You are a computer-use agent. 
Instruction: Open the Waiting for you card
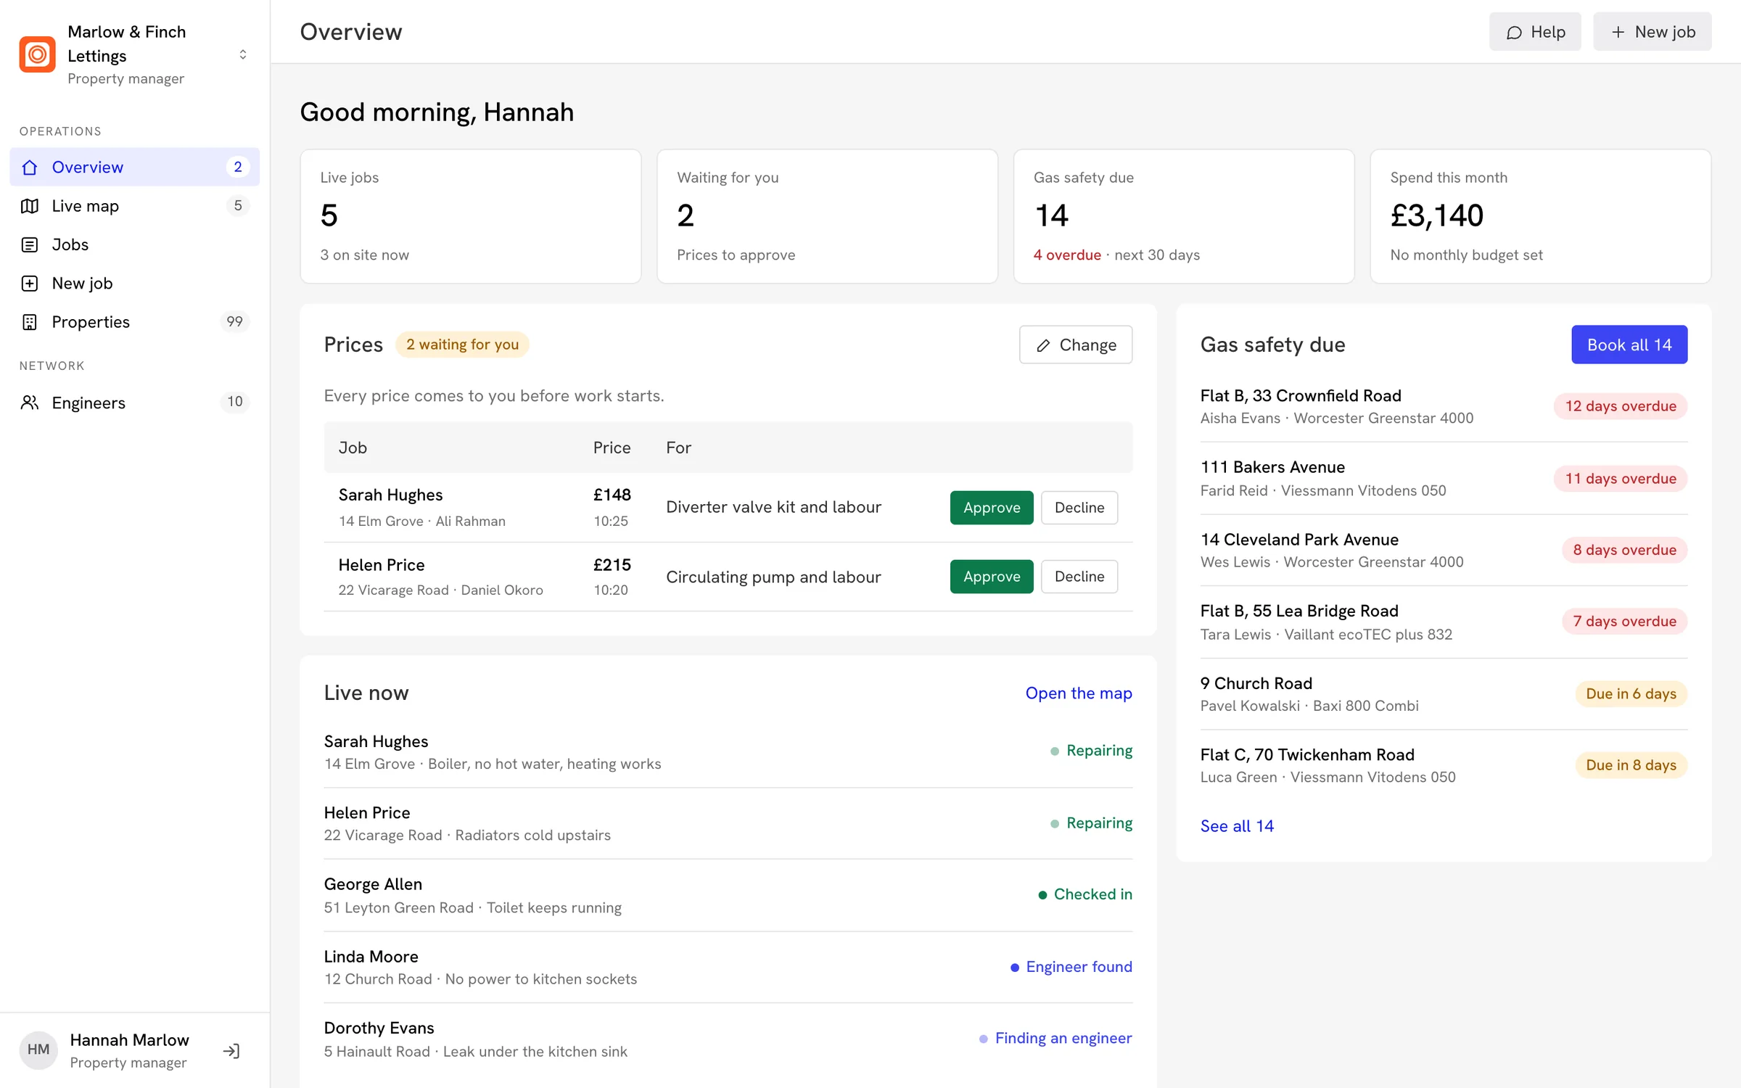827,216
